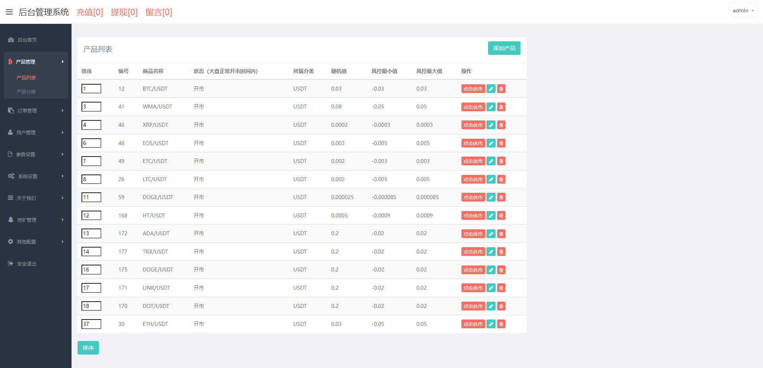Go to 后台首页 in the sidebar
Viewport: 763px width, 368px height.
pyautogui.click(x=27, y=40)
